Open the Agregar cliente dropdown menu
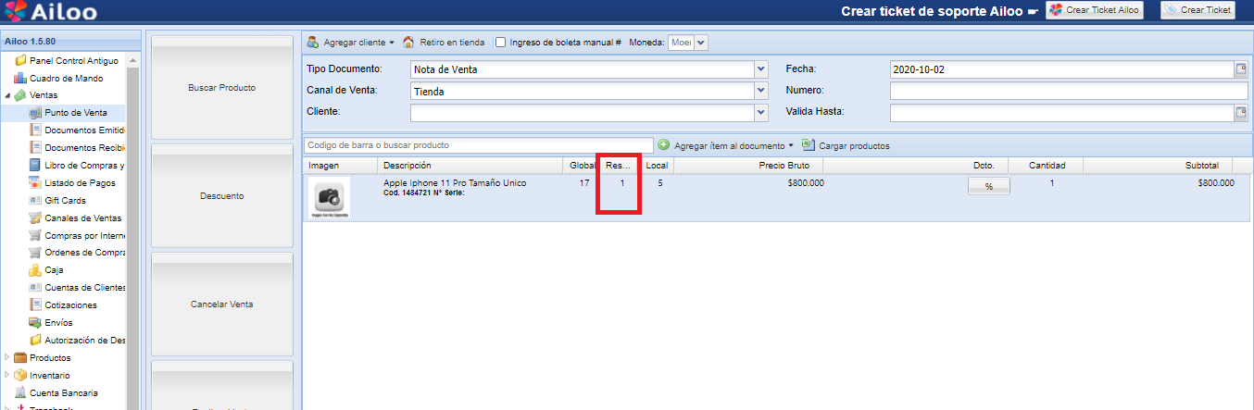This screenshot has height=410, width=1254. (x=351, y=42)
